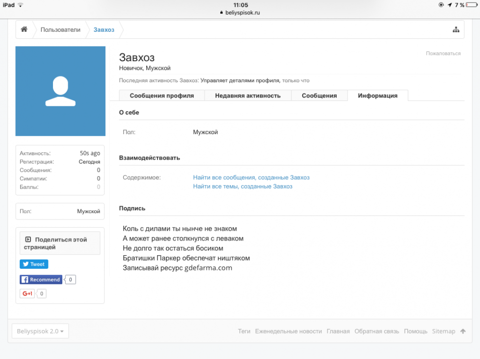Viewport: 480px width, 359px height.
Task: Click the user avatar placeholder image
Action: coord(60,91)
